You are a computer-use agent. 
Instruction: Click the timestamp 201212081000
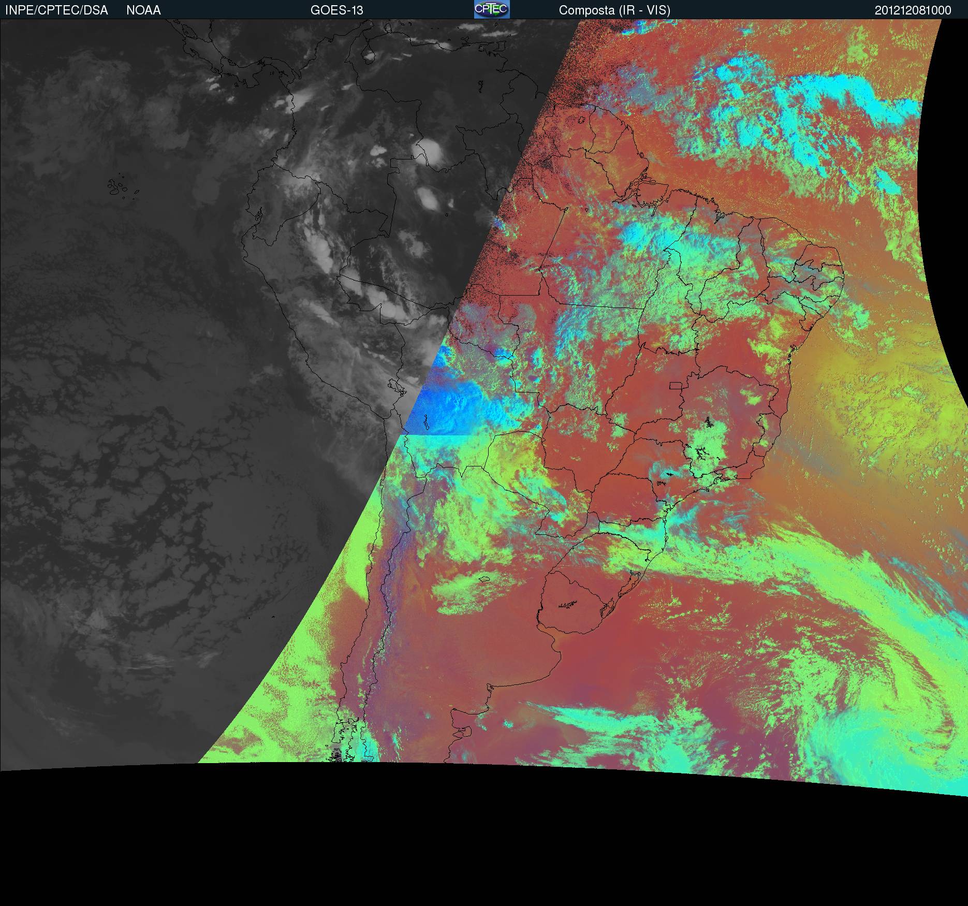click(913, 10)
